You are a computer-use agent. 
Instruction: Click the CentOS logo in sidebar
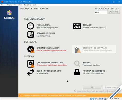coord(9,14)
